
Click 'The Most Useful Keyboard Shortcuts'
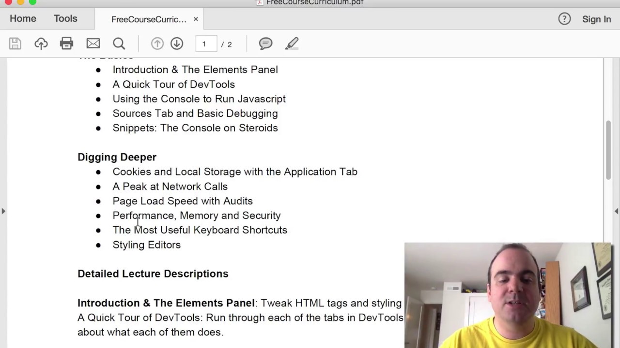(200, 230)
